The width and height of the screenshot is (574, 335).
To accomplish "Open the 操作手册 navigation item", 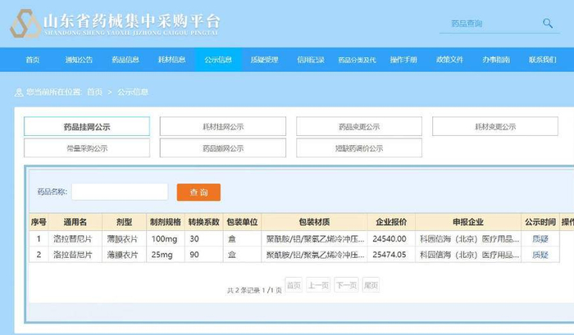I will click(x=403, y=60).
